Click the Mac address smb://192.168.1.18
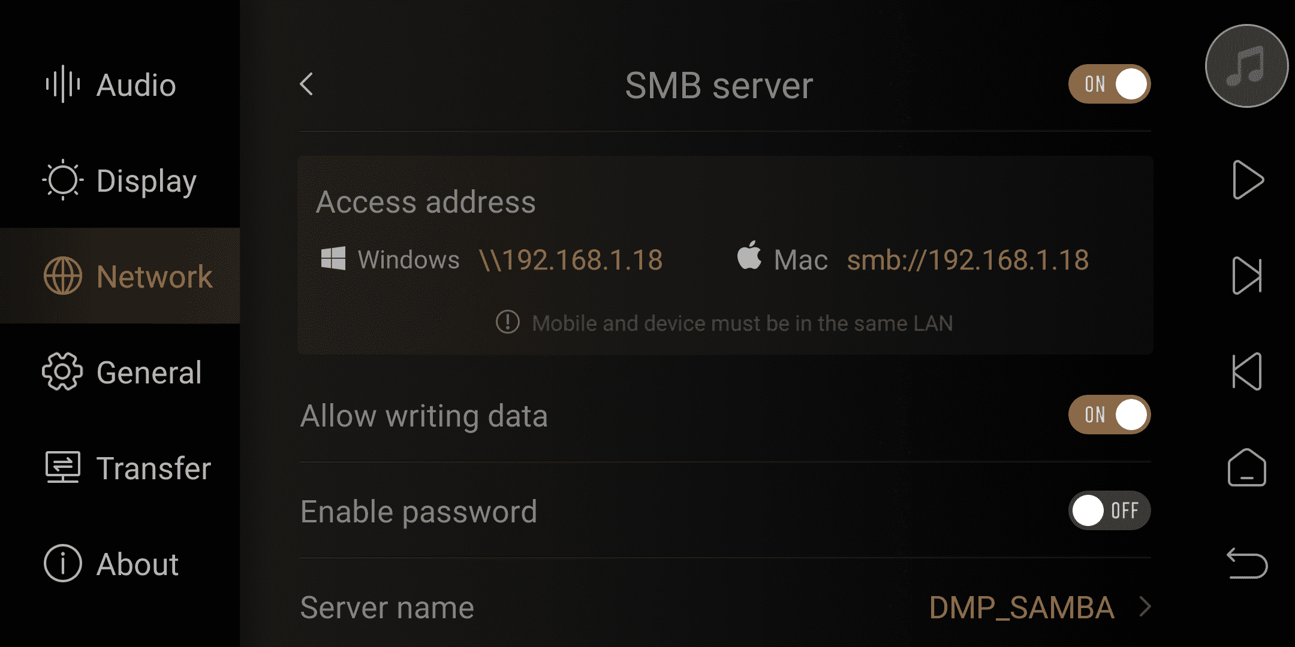The height and width of the screenshot is (647, 1295). tap(968, 260)
